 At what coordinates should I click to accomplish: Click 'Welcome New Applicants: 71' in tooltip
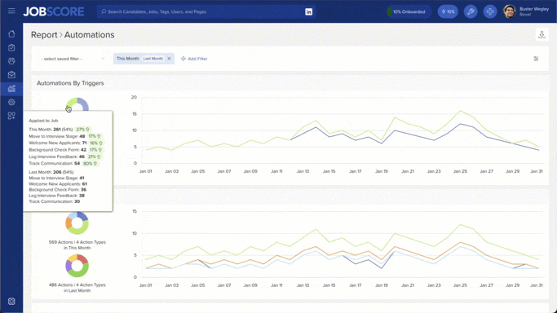[58, 143]
